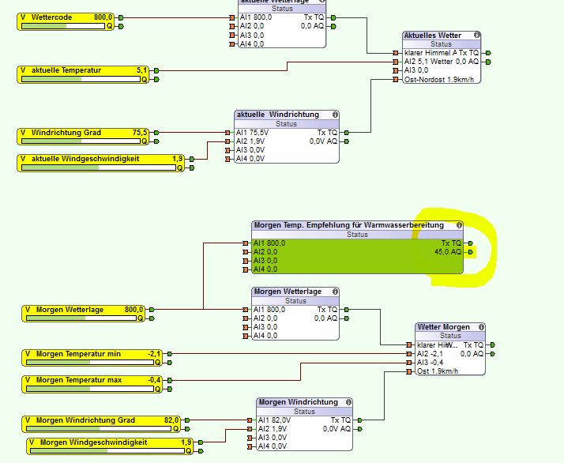This screenshot has height=463, width=564.
Task: Click 'AI2 5,1 Wetter' text in Aktuelles Wetter
Action: 428,62
